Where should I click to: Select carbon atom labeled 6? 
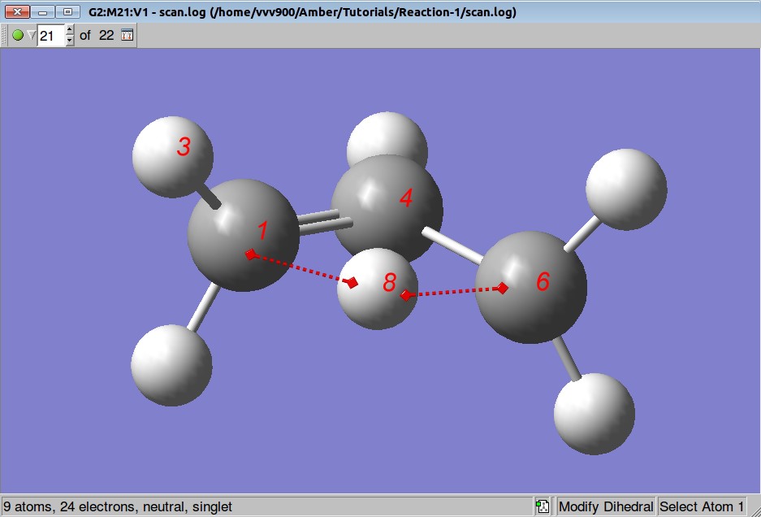click(531, 288)
